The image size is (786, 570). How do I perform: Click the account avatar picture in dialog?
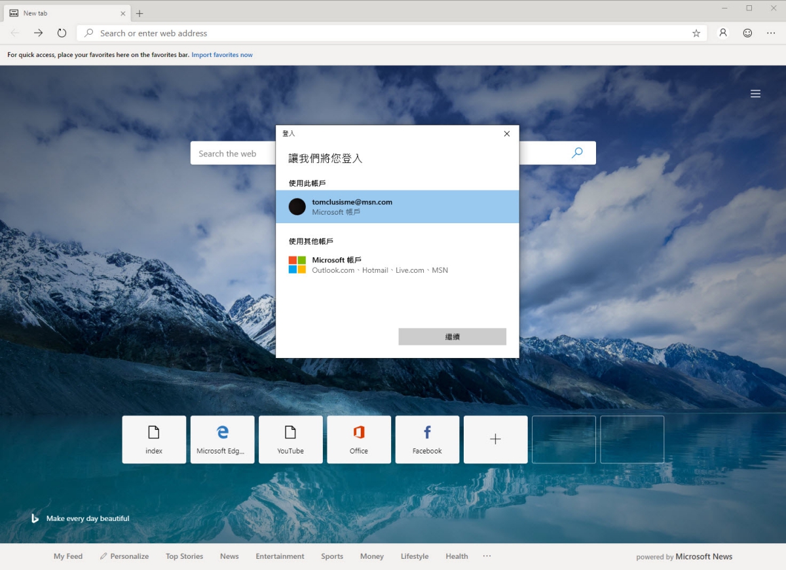297,207
